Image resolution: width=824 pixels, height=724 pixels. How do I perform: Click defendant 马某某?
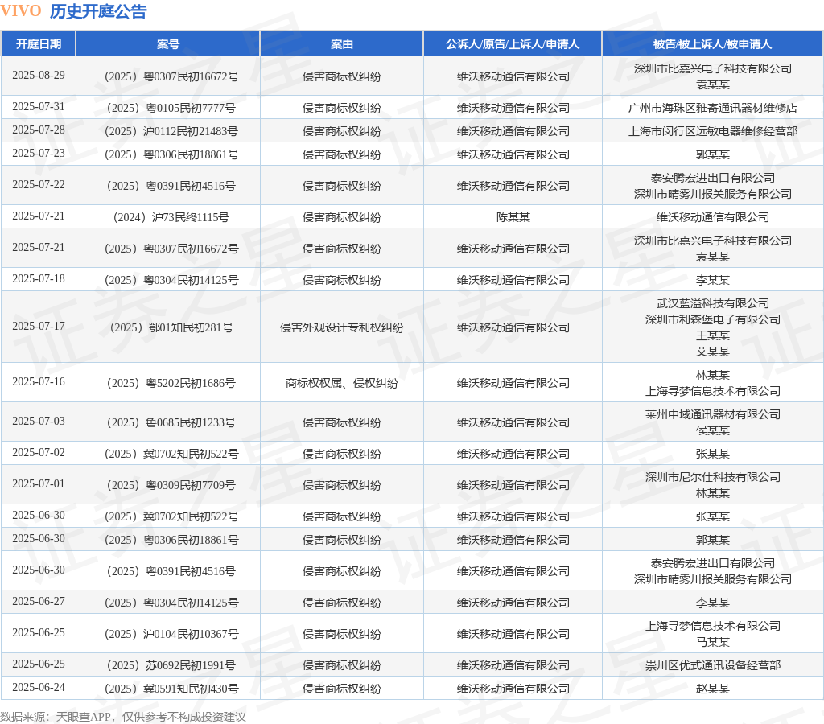coord(713,641)
